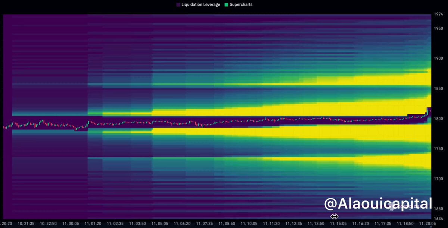
Task: Click the '11, 07:35' time label
Action: coord(205,224)
